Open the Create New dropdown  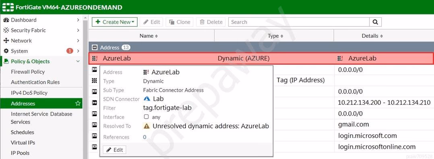(x=115, y=22)
